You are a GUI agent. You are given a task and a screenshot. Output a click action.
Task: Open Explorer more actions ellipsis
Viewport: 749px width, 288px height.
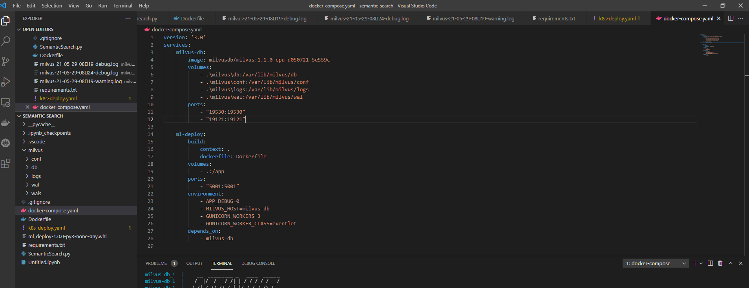click(128, 18)
